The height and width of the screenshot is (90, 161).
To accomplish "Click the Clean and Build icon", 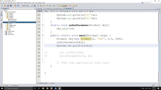I will (41, 5).
